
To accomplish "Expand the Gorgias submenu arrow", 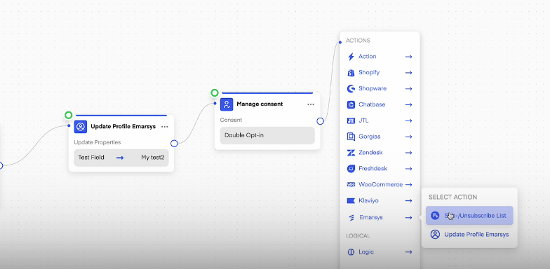I will (x=408, y=137).
